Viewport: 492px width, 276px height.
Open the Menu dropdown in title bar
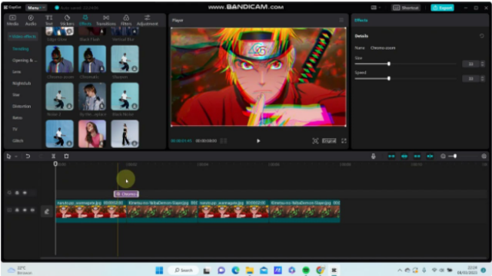point(36,8)
